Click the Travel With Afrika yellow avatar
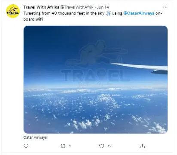Screen dimensions: 177x155 point(13,11)
